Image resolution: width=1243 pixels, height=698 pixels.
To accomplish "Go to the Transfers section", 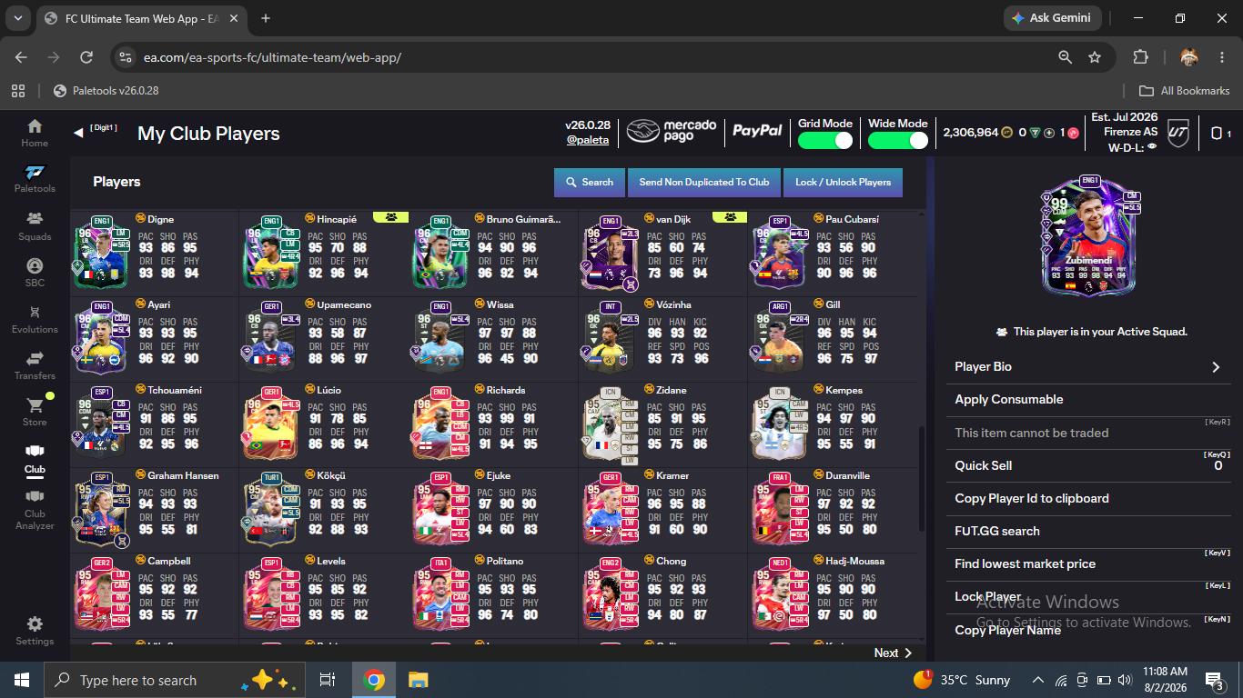I will [x=35, y=365].
